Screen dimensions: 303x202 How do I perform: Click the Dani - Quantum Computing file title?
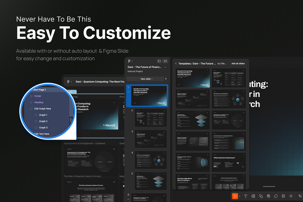point(100,82)
